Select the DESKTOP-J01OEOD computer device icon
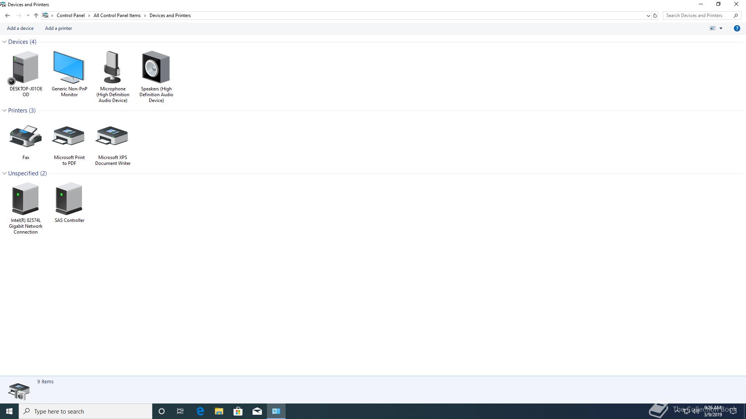Screen dimensions: 746x419 coord(26,67)
